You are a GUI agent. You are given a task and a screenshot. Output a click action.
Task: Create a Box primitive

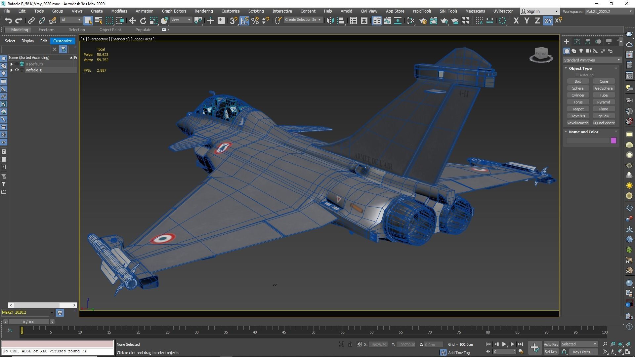[x=578, y=81]
